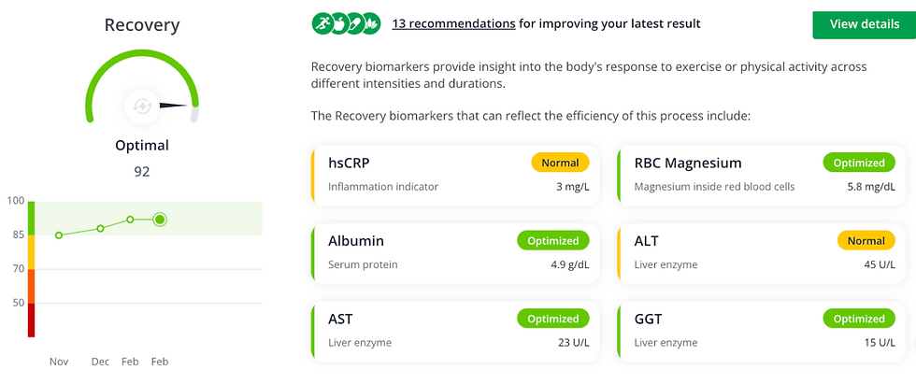Select the Albumin biomarker card
The width and height of the screenshot is (916, 384).
tap(456, 253)
